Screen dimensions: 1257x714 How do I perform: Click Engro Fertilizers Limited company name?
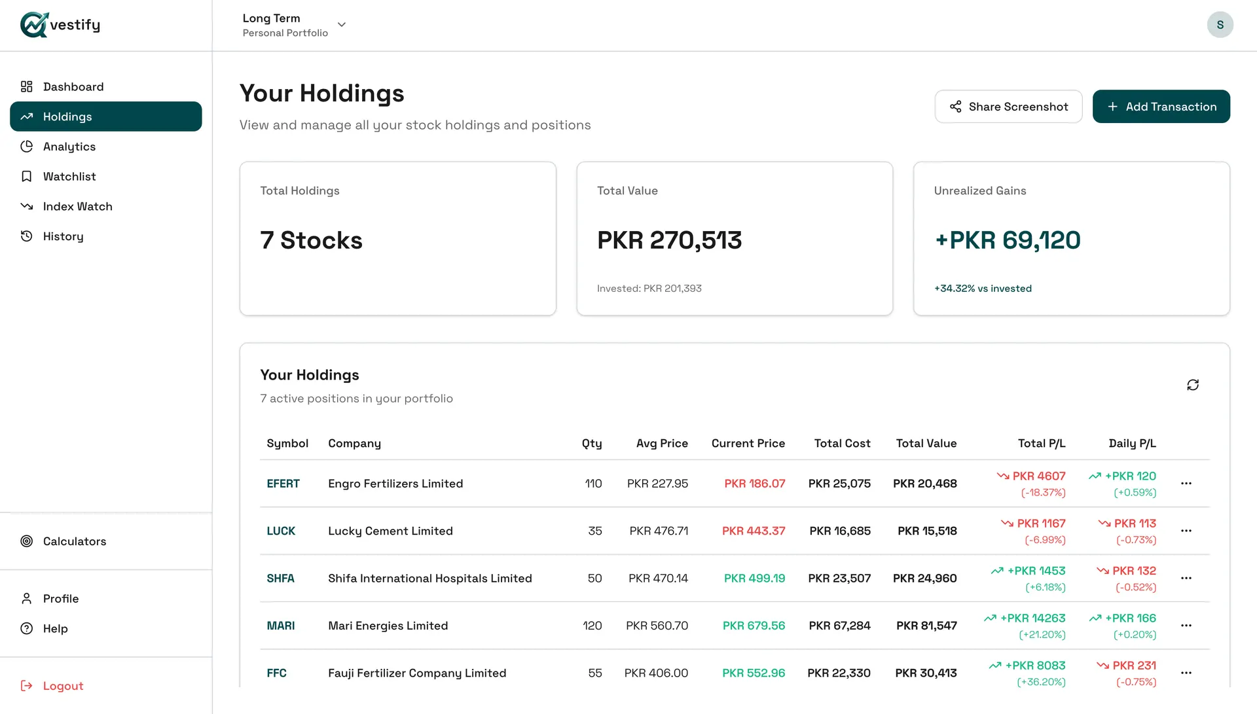click(x=395, y=484)
